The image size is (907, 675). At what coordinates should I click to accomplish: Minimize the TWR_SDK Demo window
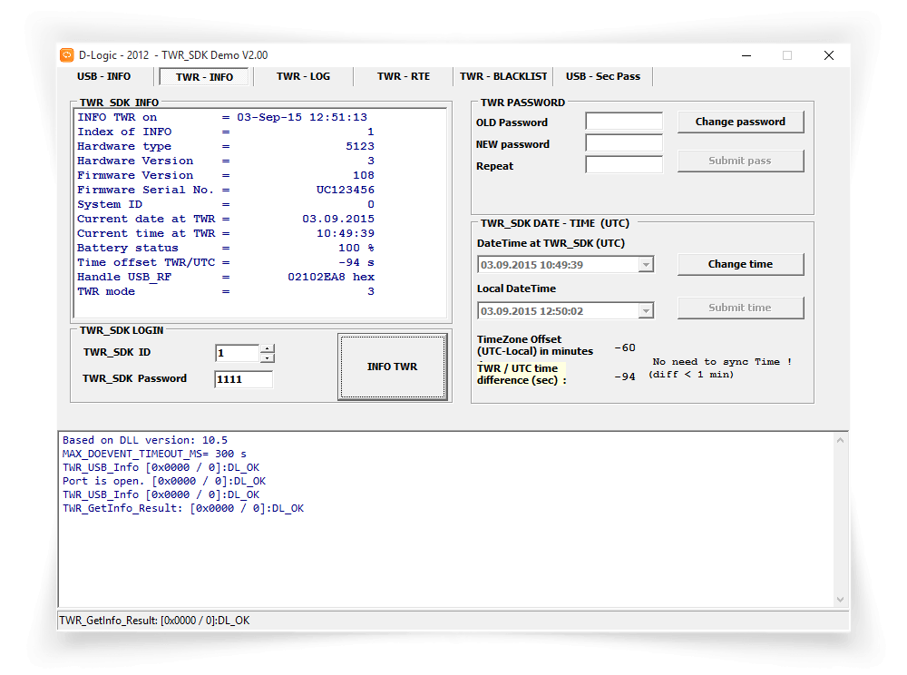tap(746, 55)
